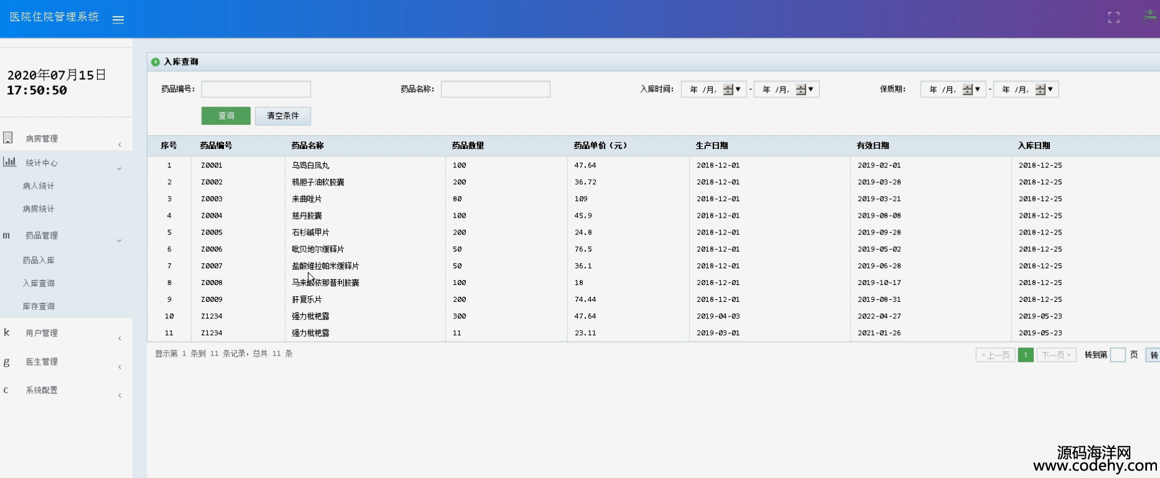
Task: Open 库存查询 in the sidebar
Action: [x=38, y=306]
